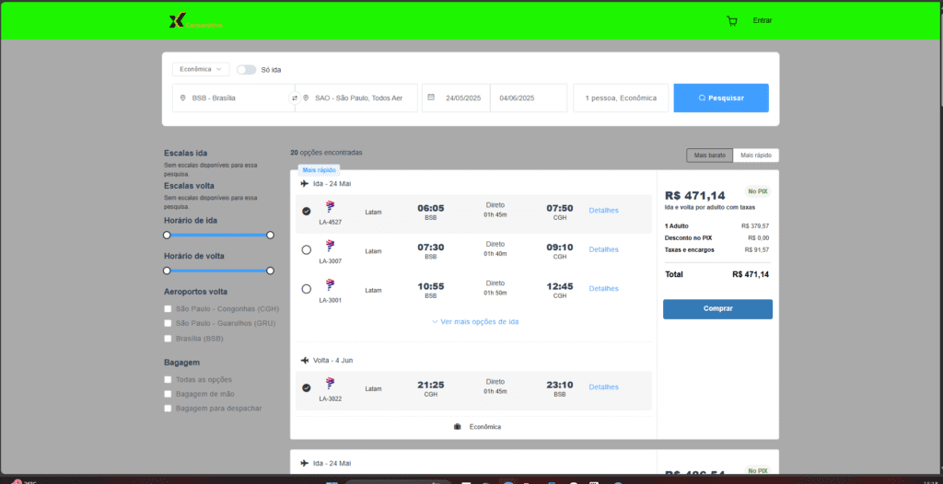Click the airplane icon next to Volta - 4 Jun
Screen dimensions: 943x484
(305, 360)
